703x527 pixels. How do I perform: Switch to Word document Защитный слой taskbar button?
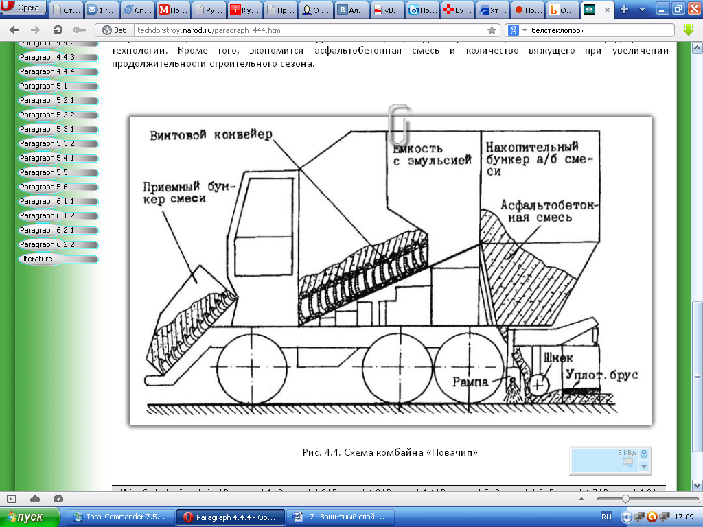click(x=340, y=517)
